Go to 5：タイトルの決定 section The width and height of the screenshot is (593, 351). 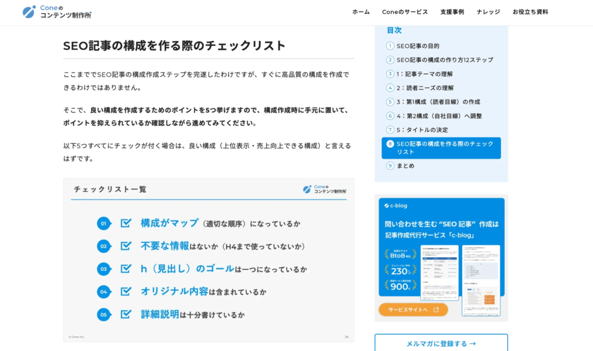pos(422,130)
